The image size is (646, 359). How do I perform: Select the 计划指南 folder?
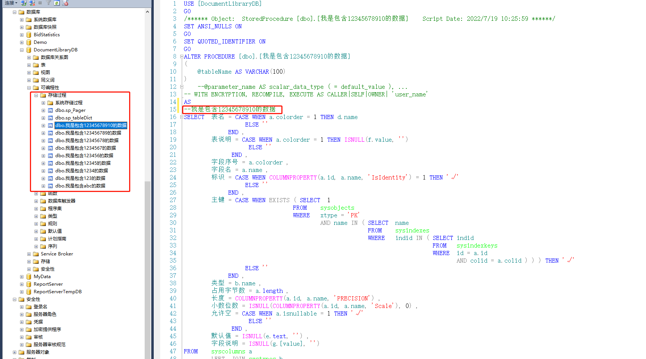(x=57, y=239)
